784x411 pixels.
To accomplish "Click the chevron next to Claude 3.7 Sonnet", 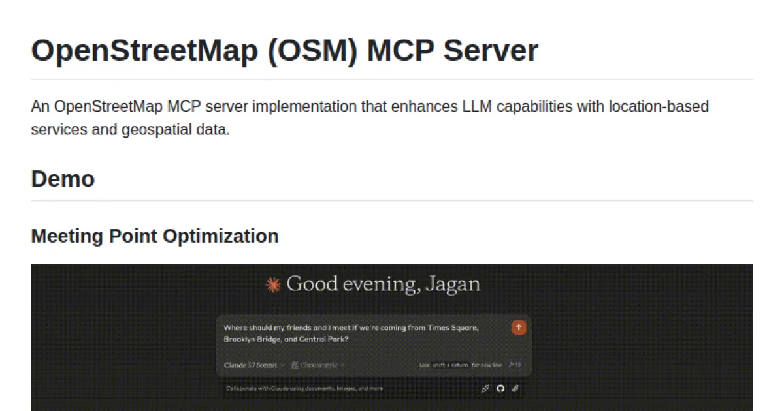I will coord(283,365).
